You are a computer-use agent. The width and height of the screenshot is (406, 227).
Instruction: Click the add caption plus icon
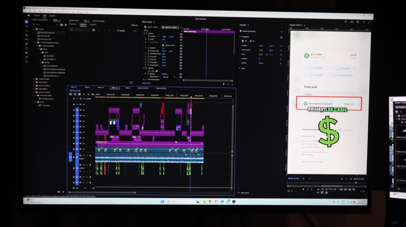[x=93, y=30]
